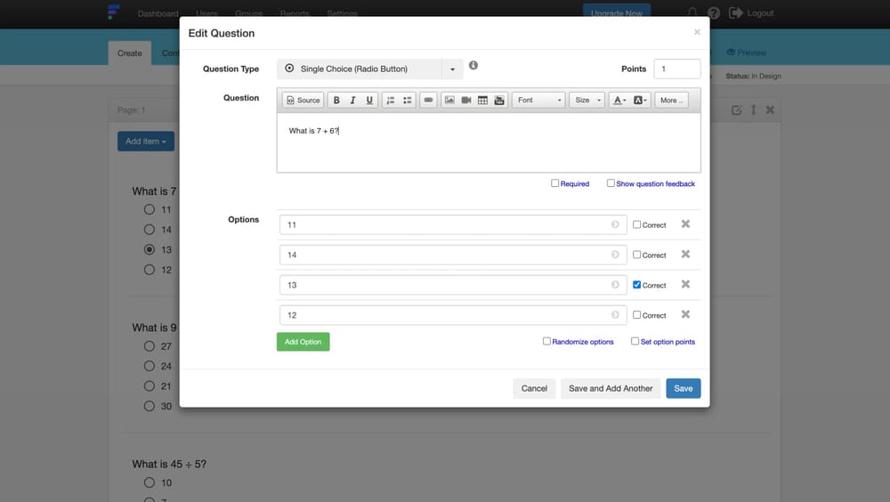890x502 pixels.
Task: Open the Font dropdown
Action: coord(538,100)
